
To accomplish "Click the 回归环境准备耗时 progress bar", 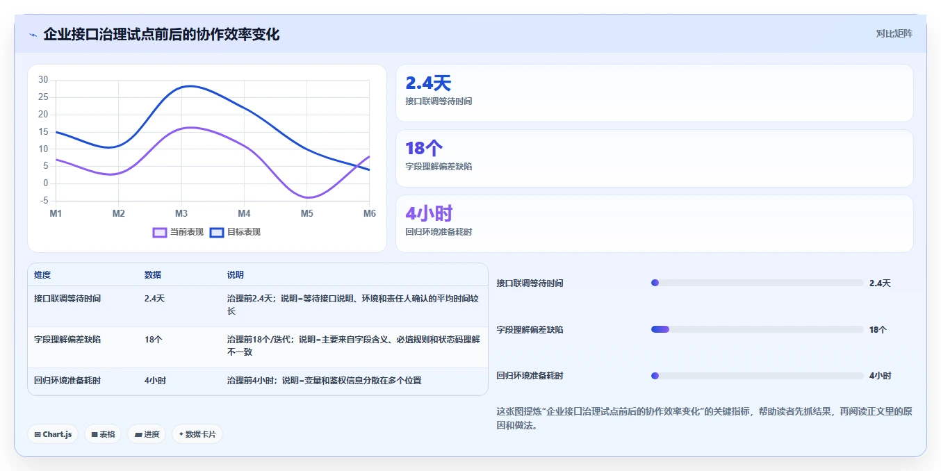I will tap(757, 376).
